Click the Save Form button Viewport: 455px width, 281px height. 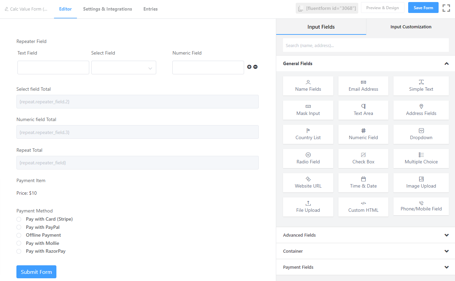[423, 8]
